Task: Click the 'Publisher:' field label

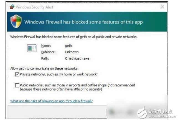Action: click(x=49, y=52)
